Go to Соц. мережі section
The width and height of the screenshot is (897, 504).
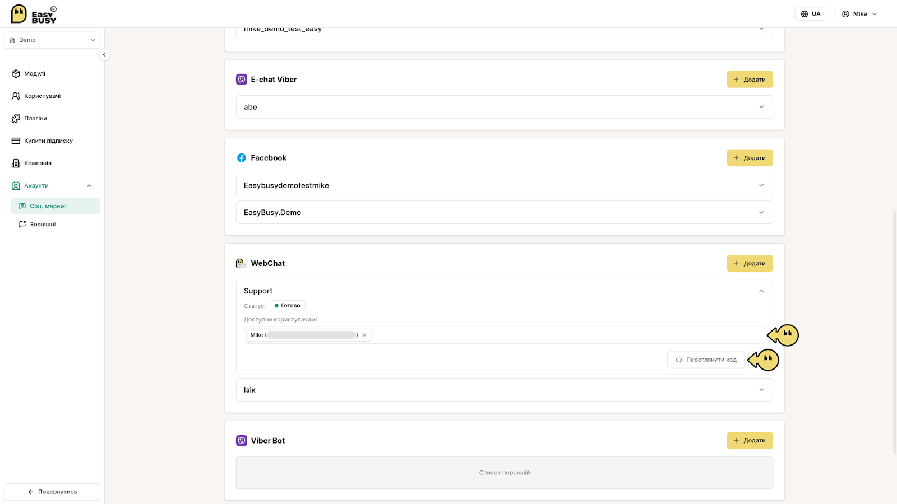(56, 206)
